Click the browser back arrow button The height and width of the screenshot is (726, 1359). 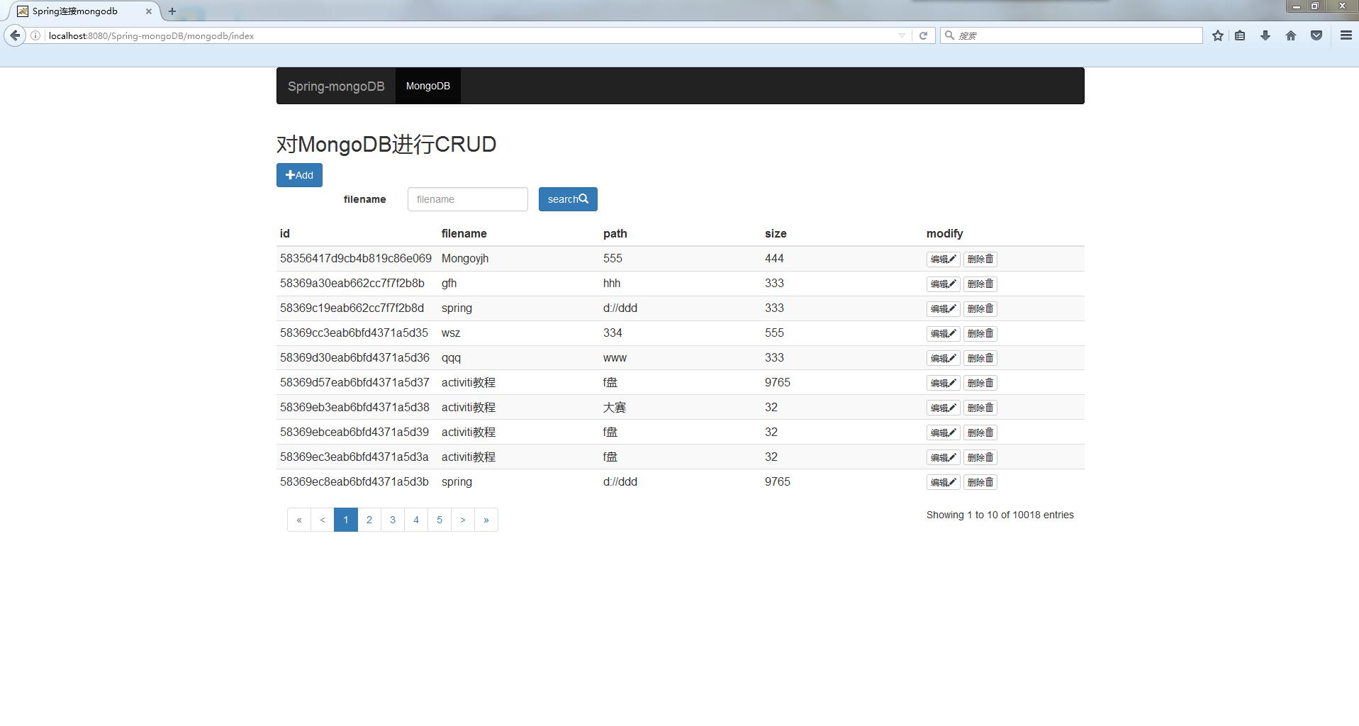coord(15,35)
